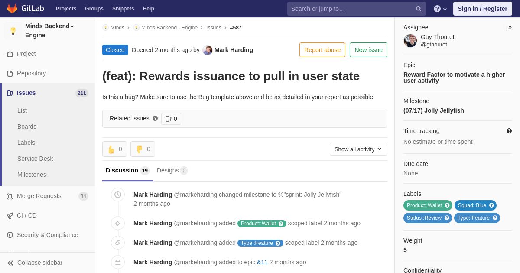The image size is (520, 273).
Task: Give a thumbs down reaction
Action: (143, 149)
